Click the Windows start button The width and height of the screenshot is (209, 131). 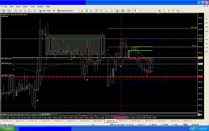[8, 129]
